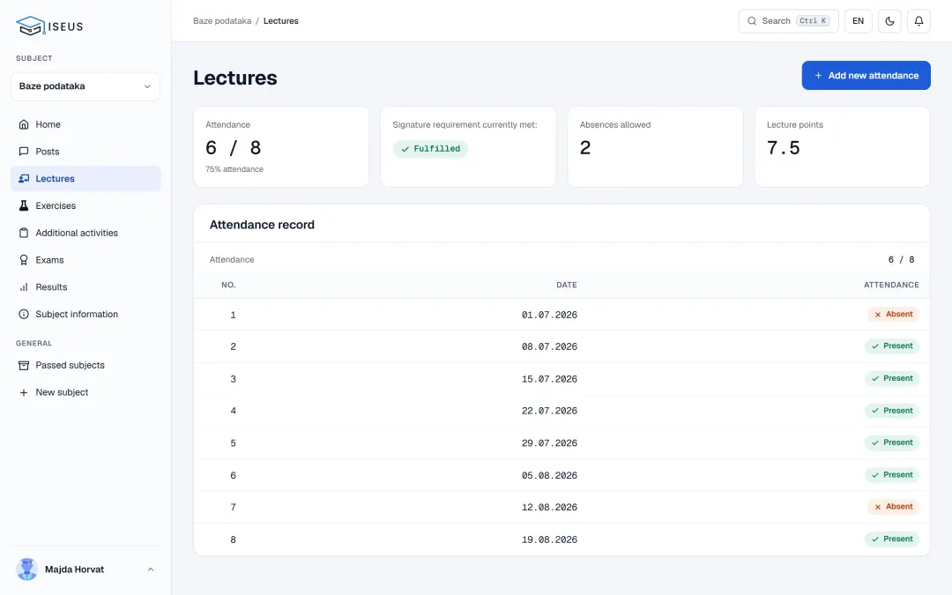Click the 75% attendance text
The height and width of the screenshot is (595, 952).
pos(234,169)
